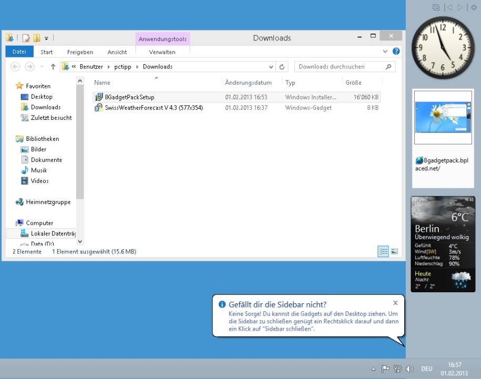The width and height of the screenshot is (481, 379).
Task: Refresh the Downloads folder with the address bar icon
Action: (x=281, y=66)
